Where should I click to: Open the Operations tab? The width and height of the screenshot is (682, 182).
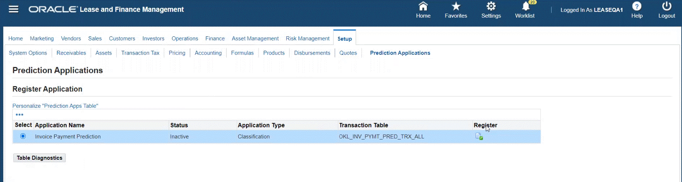pyautogui.click(x=185, y=38)
